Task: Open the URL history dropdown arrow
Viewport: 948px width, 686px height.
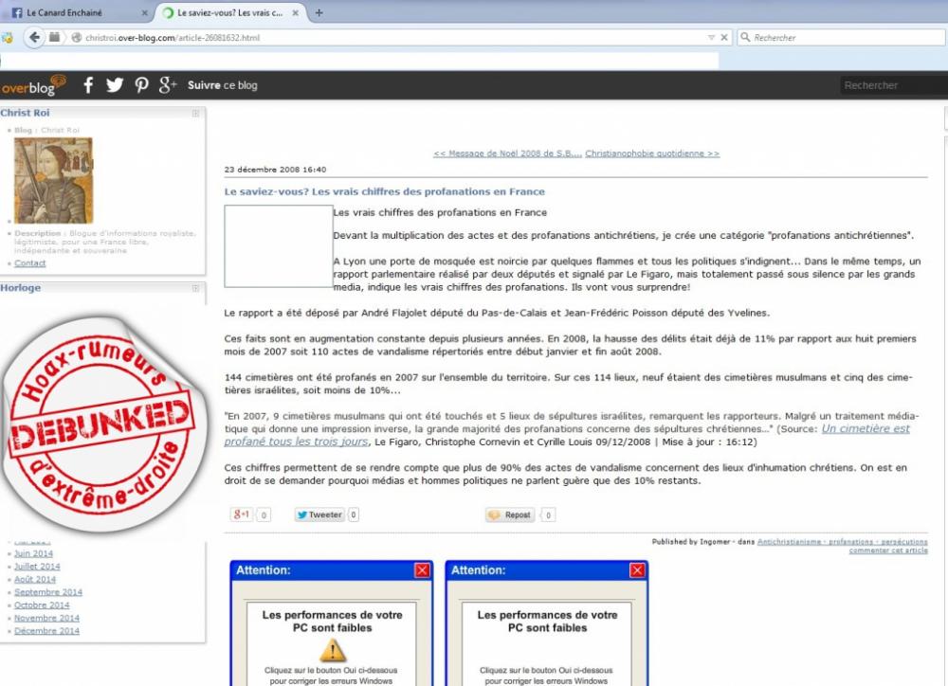Action: [x=711, y=38]
